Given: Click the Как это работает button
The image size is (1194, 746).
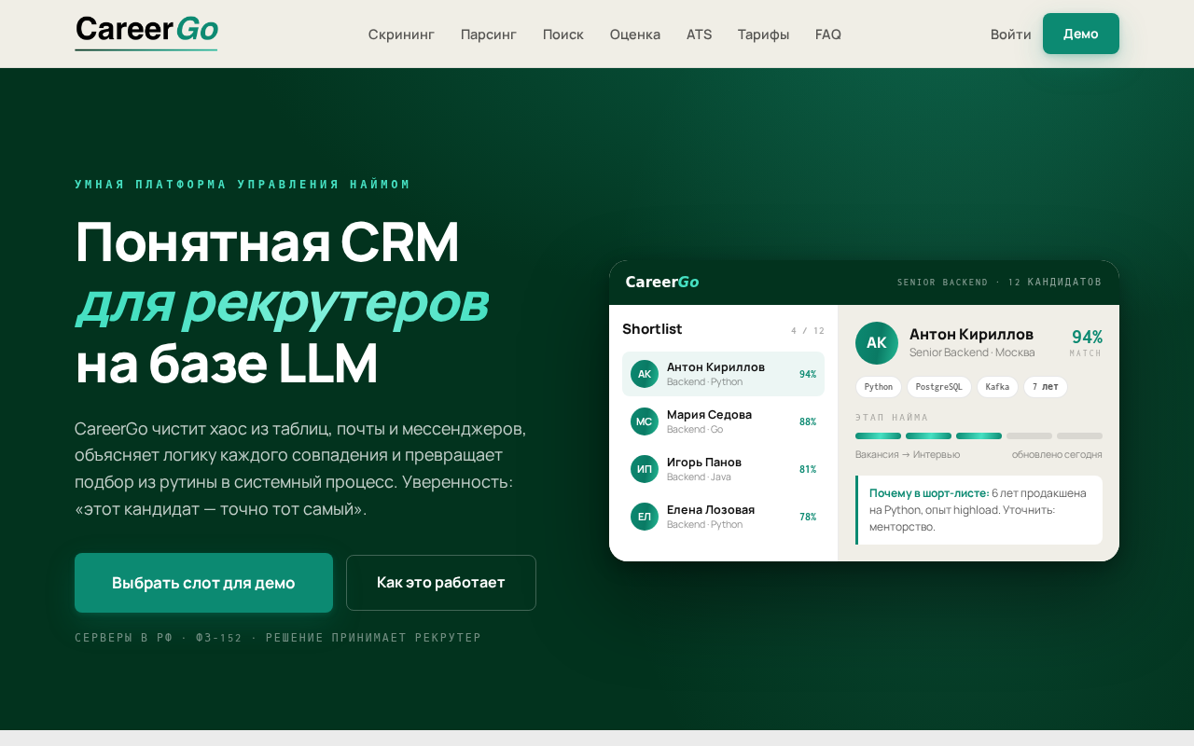Looking at the screenshot, I should tap(441, 583).
